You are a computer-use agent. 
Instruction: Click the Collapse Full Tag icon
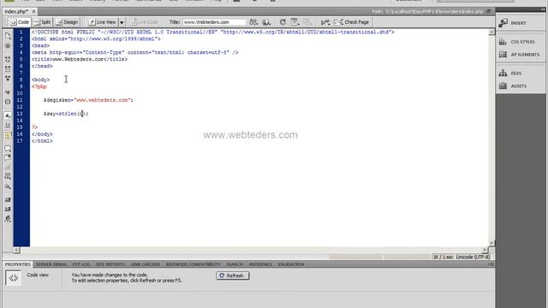click(8, 59)
